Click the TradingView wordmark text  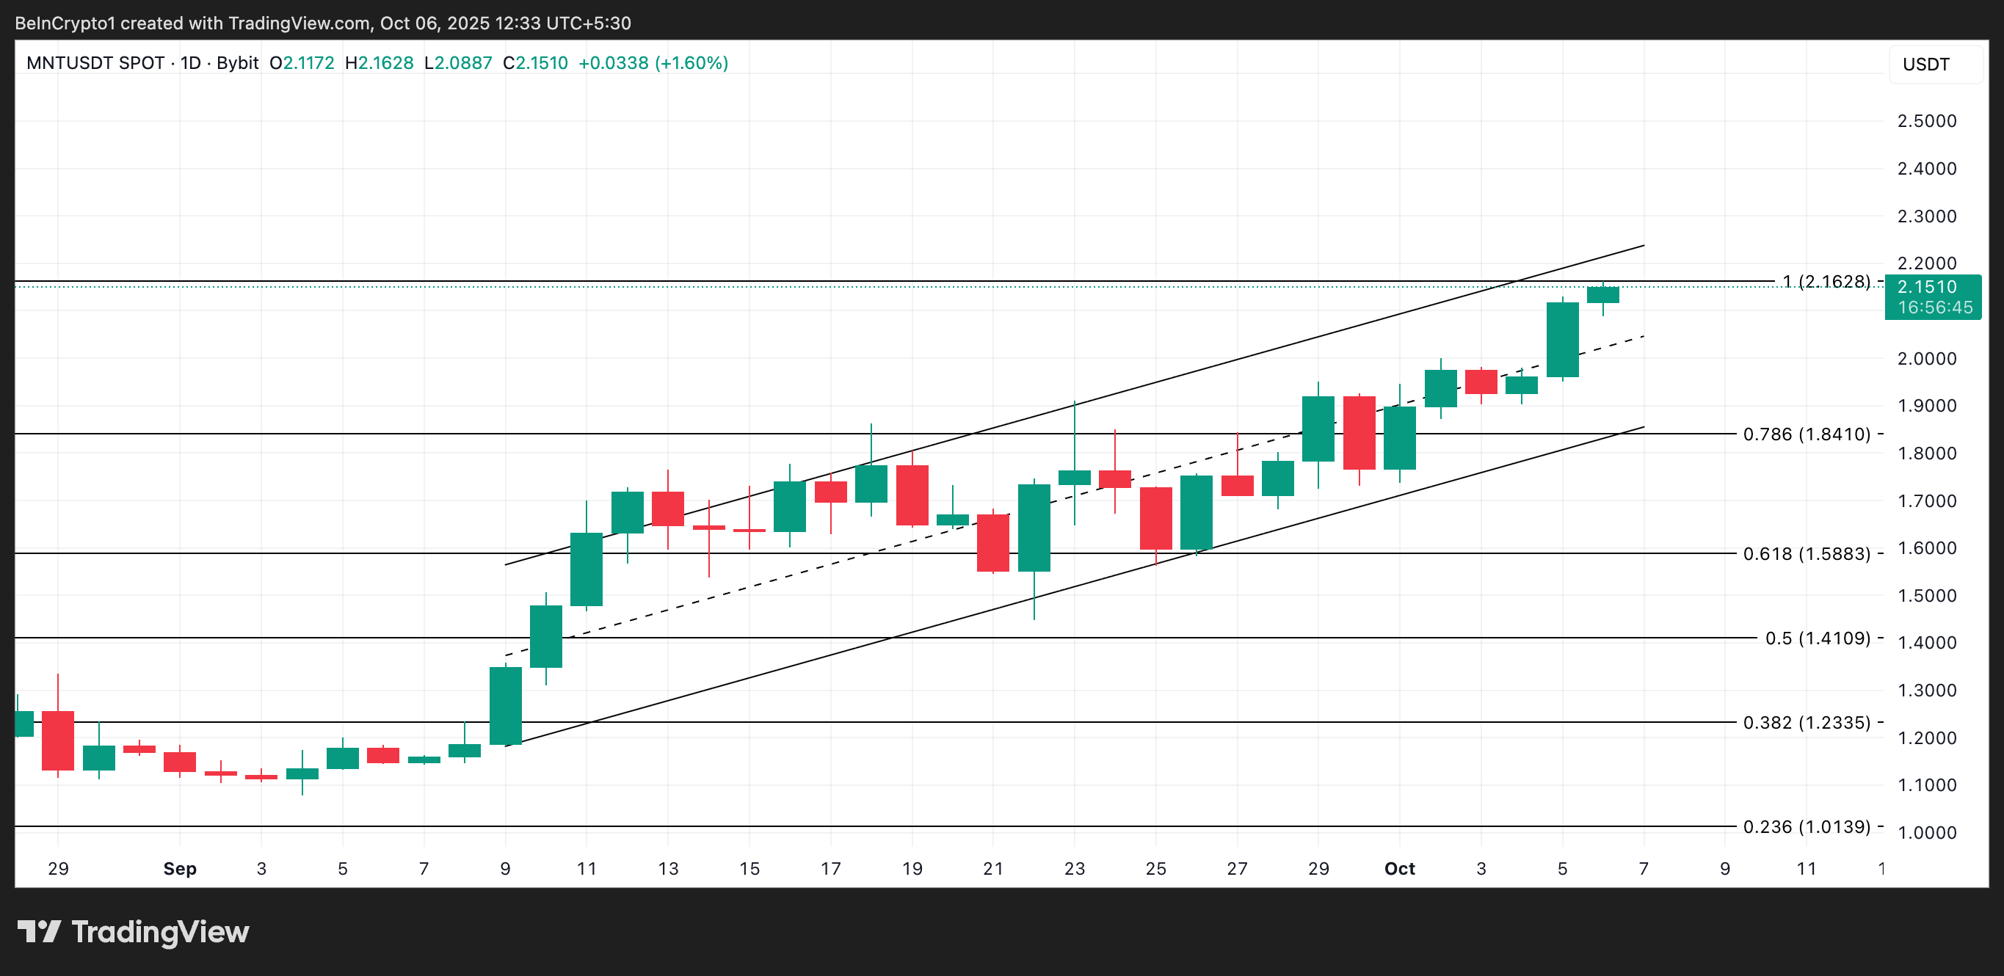click(160, 932)
